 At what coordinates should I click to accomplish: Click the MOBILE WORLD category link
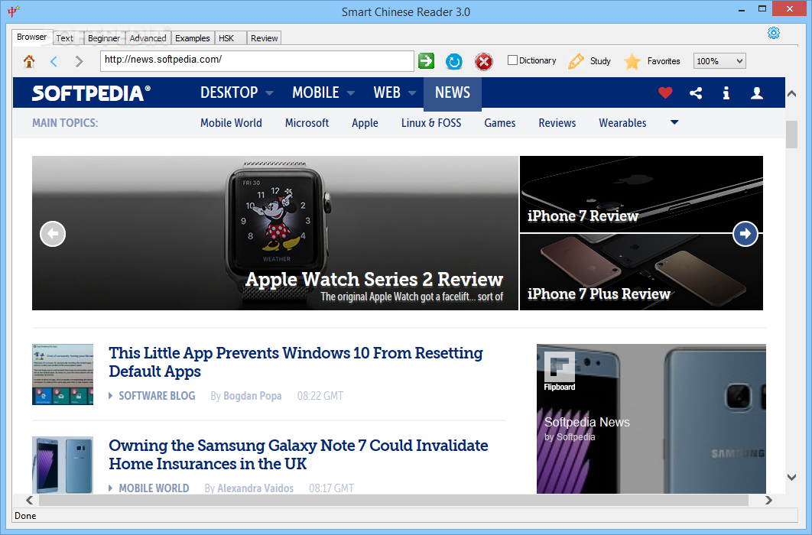[x=154, y=488]
